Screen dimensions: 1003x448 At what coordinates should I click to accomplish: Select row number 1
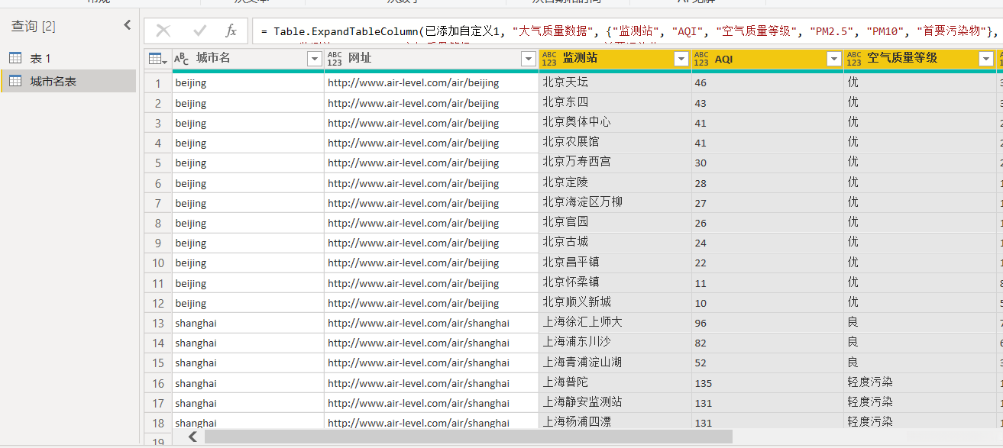pyautogui.click(x=158, y=83)
